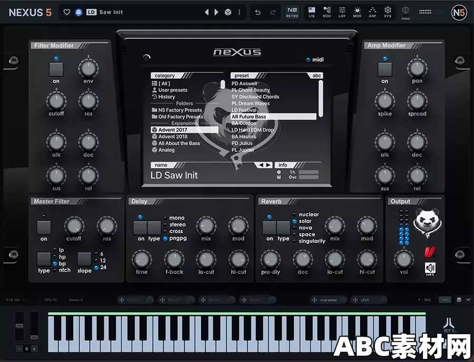This screenshot has height=362, width=474.
Task: Toggle the Filter Modifier on button
Action: [56, 69]
